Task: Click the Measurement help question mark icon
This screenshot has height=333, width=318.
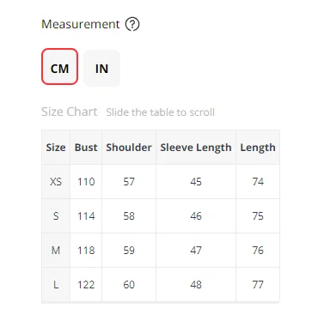Action: coord(132,24)
